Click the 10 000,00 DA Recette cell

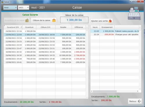pos(65,55)
